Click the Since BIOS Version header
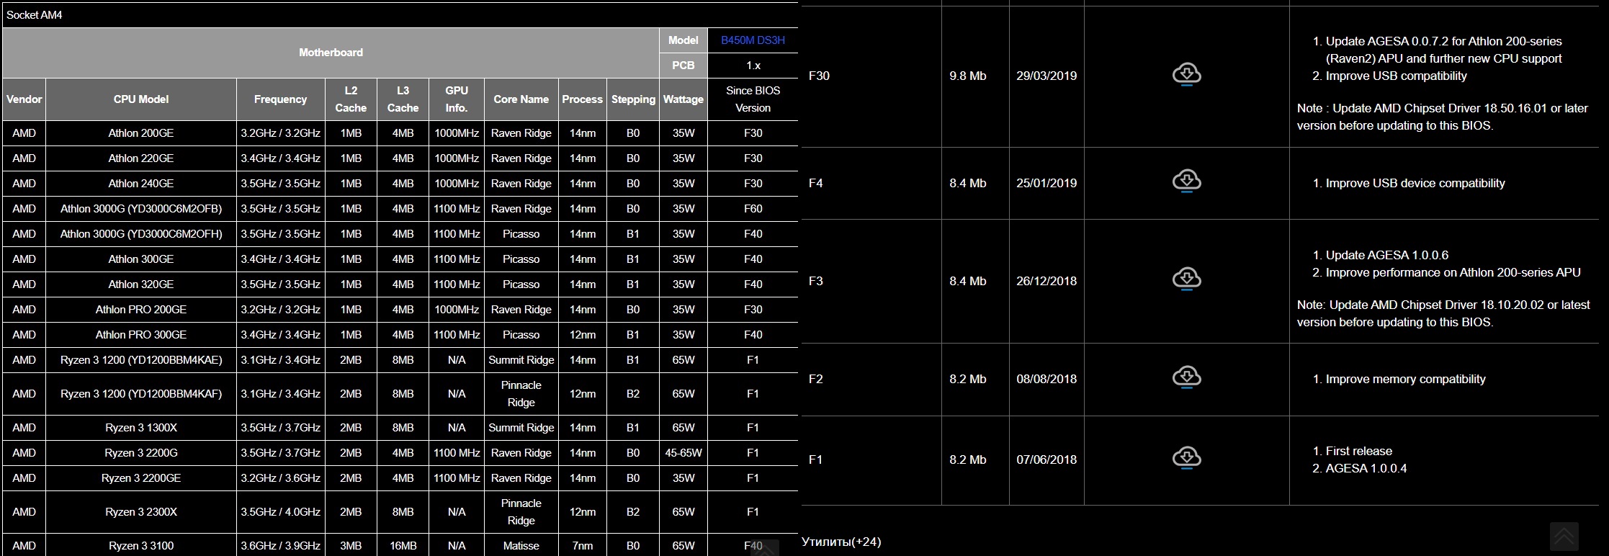Screen dimensions: 1609x556 pos(753,99)
